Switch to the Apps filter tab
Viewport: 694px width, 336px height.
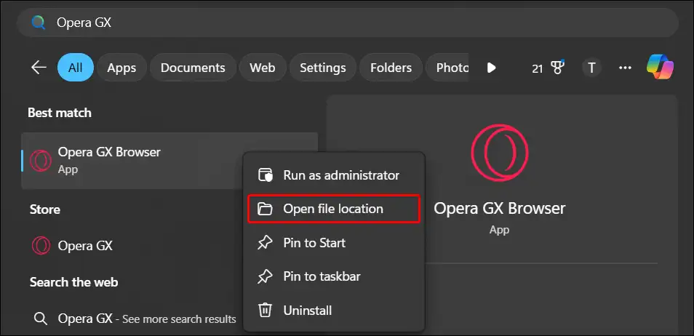[121, 68]
